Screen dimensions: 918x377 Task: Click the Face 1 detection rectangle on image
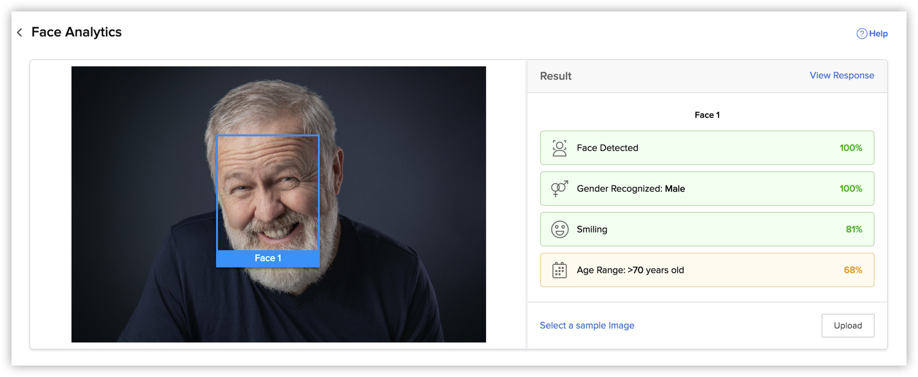268,191
